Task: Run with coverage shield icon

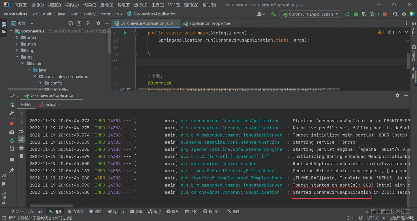Action: point(364,14)
